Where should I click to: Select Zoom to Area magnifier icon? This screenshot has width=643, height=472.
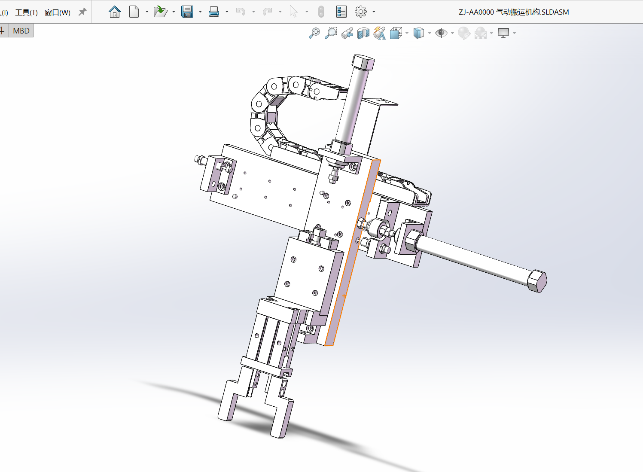(331, 33)
